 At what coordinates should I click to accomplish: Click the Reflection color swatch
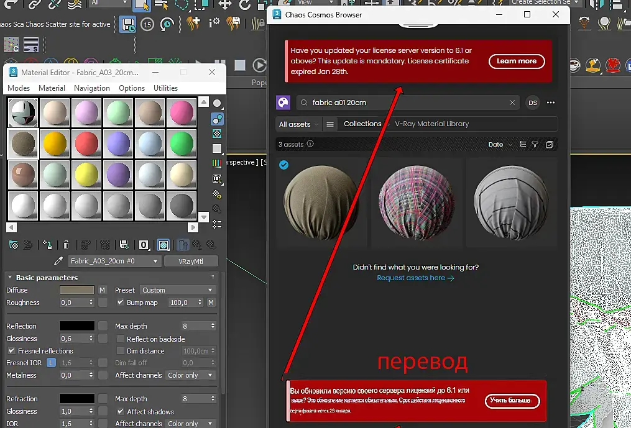tap(77, 326)
